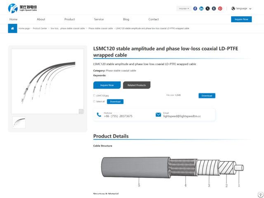The width and height of the screenshot is (264, 198).
Task: Share page on LinkedIn
Action: tap(201, 8)
